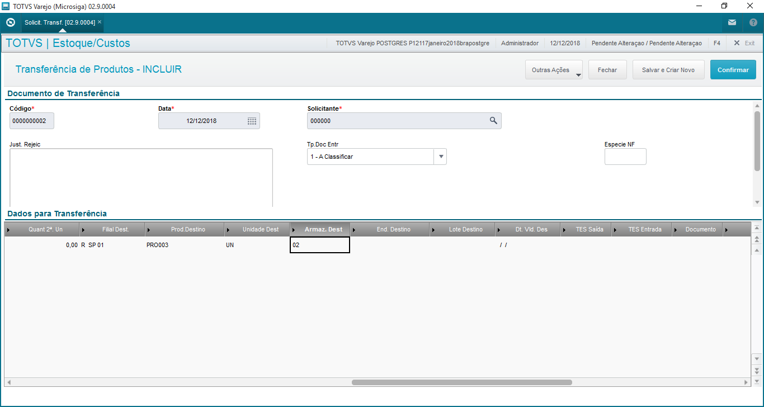The height and width of the screenshot is (407, 764).
Task: Click the Quant 2ª. Un column header
Action: pos(43,229)
